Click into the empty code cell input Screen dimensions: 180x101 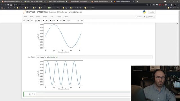coord(83,94)
